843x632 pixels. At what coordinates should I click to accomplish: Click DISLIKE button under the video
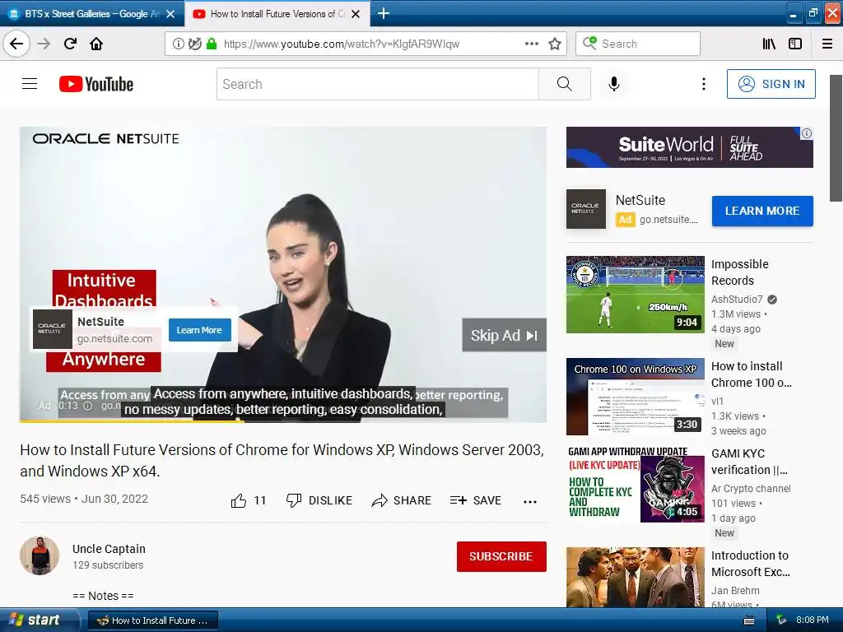click(x=319, y=500)
